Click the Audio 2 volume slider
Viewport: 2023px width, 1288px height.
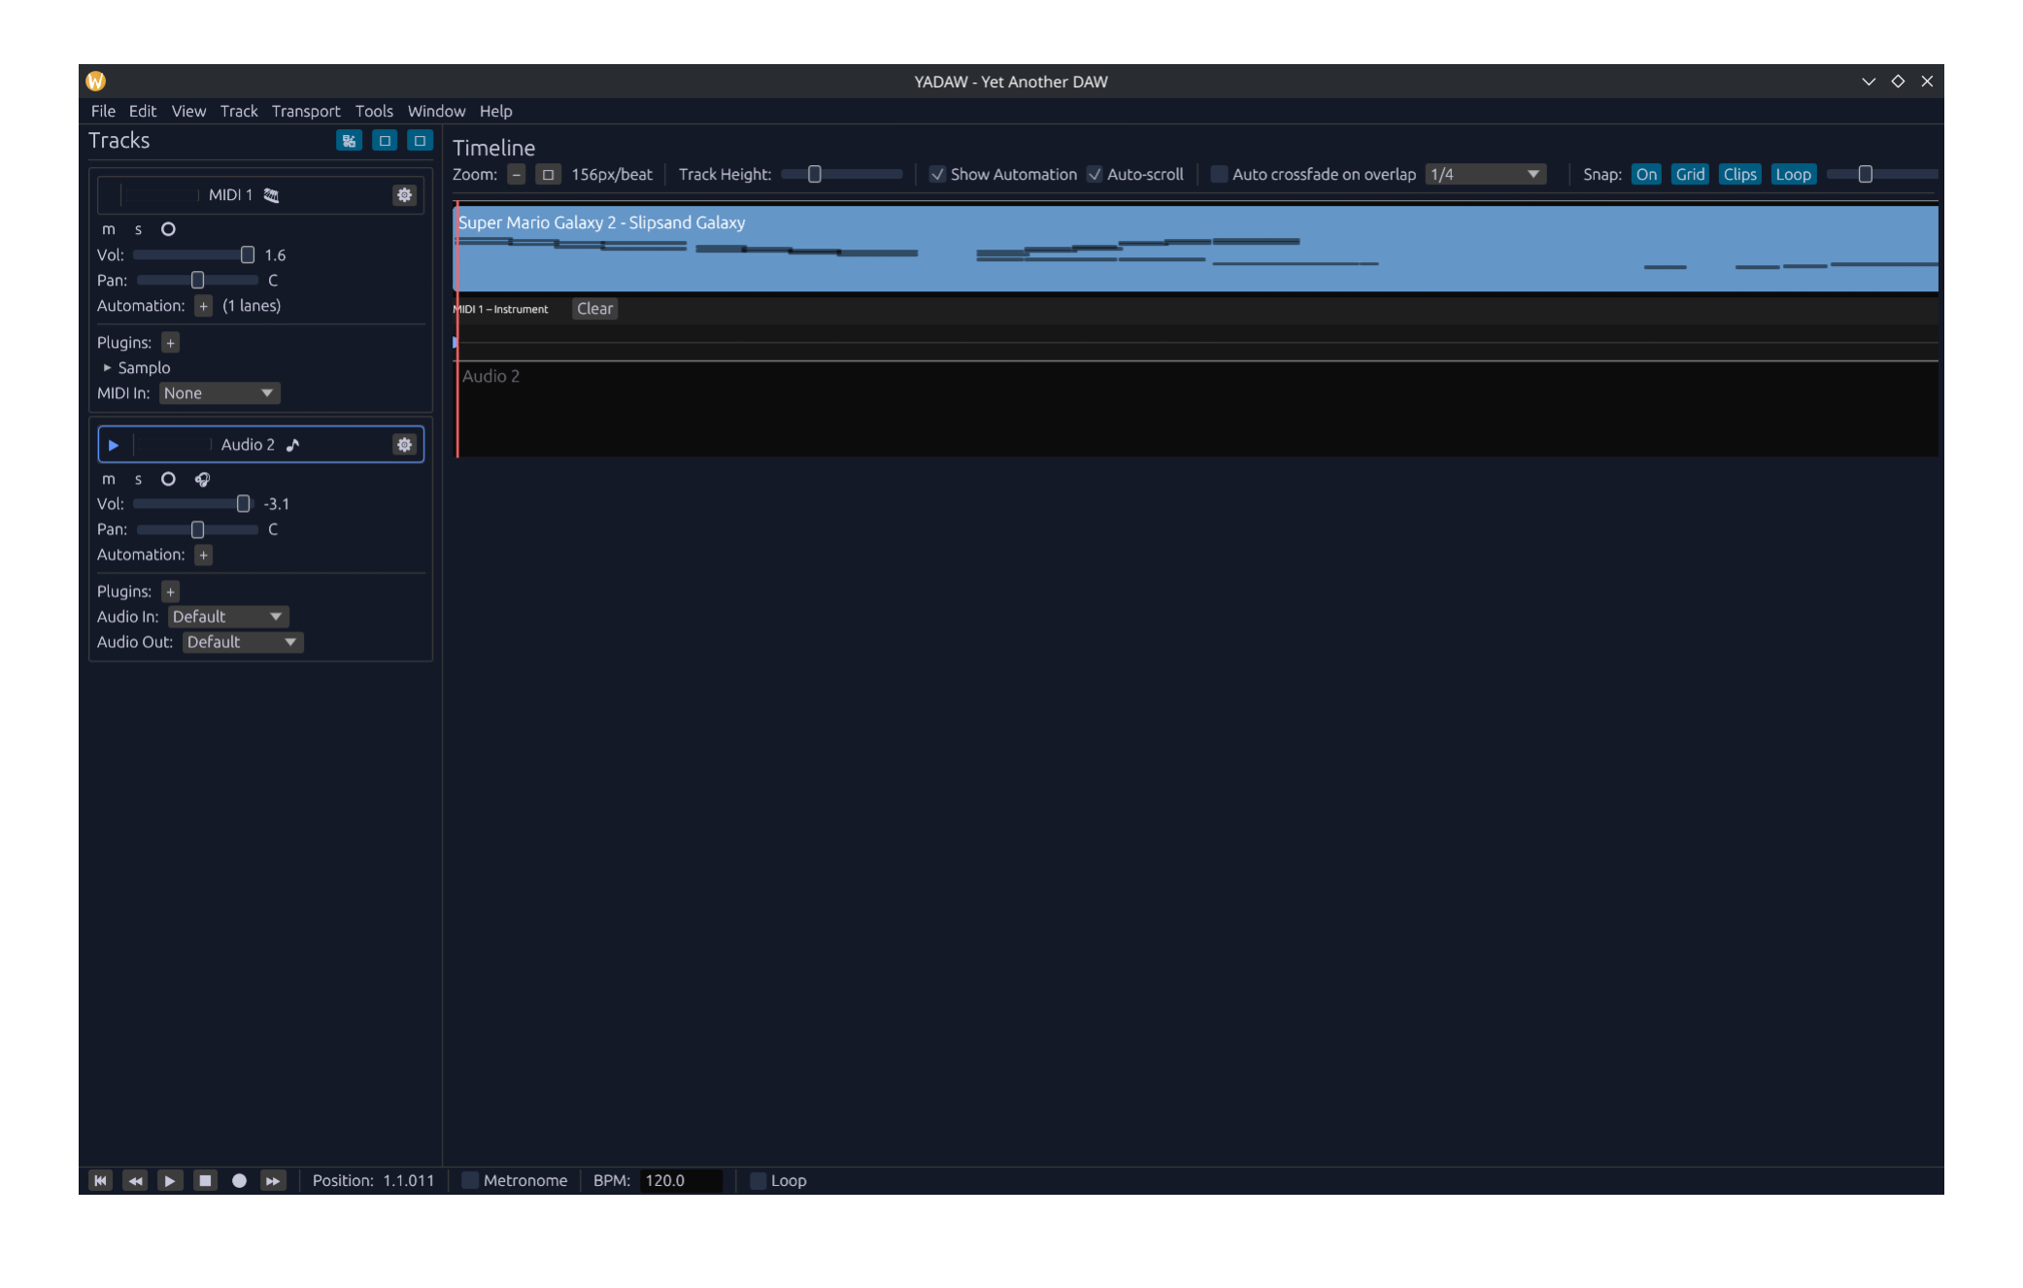(192, 504)
